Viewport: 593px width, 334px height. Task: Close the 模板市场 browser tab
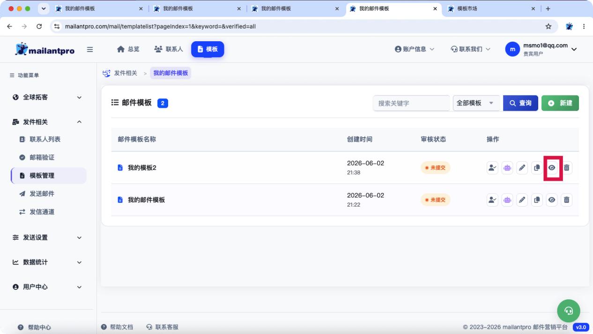click(x=533, y=8)
